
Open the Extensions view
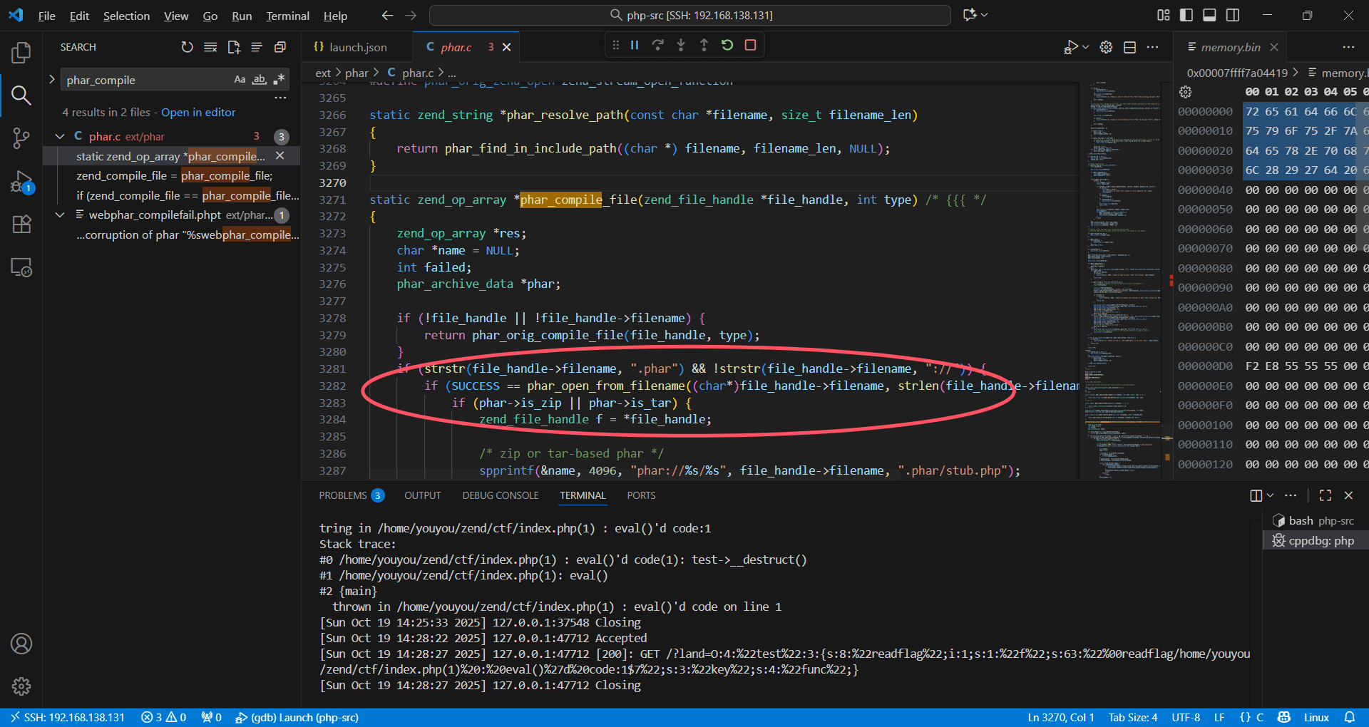click(21, 225)
